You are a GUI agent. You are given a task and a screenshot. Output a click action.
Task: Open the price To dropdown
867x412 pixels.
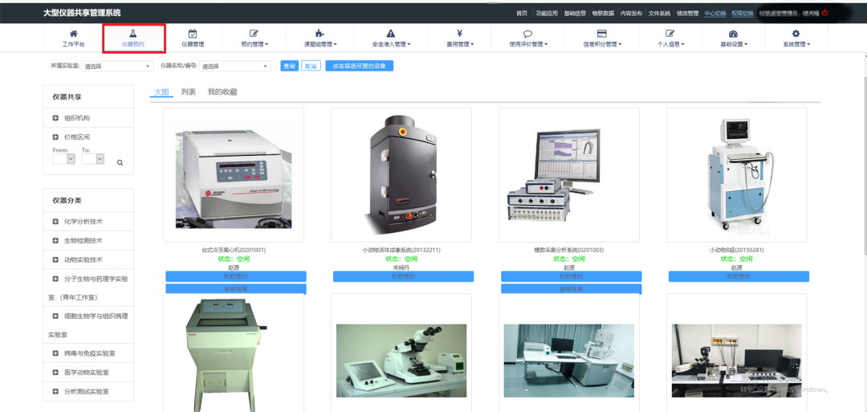point(93,159)
